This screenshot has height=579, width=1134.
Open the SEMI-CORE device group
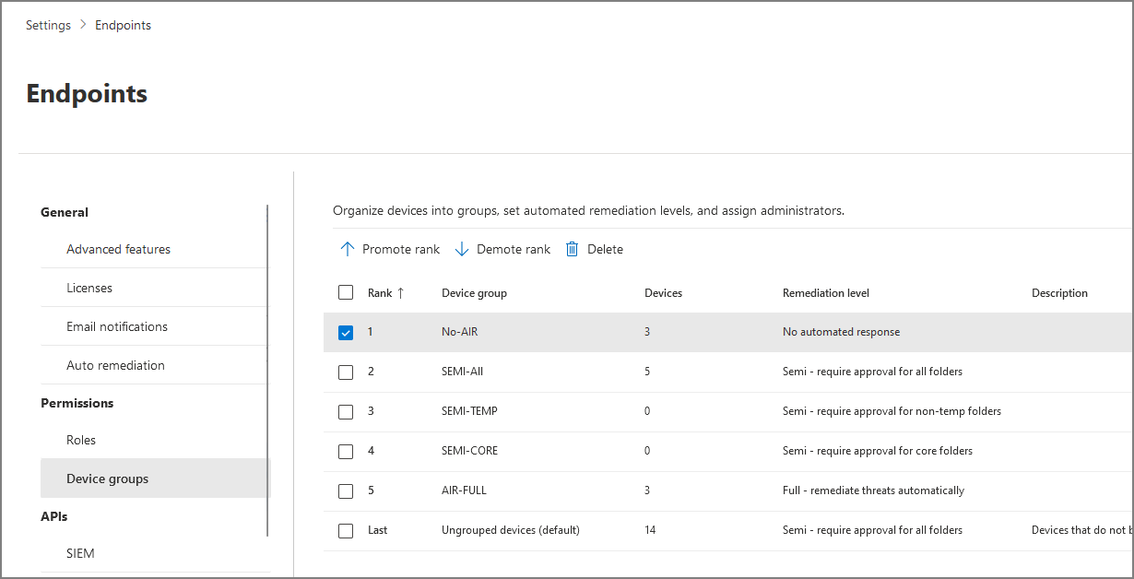click(x=469, y=451)
